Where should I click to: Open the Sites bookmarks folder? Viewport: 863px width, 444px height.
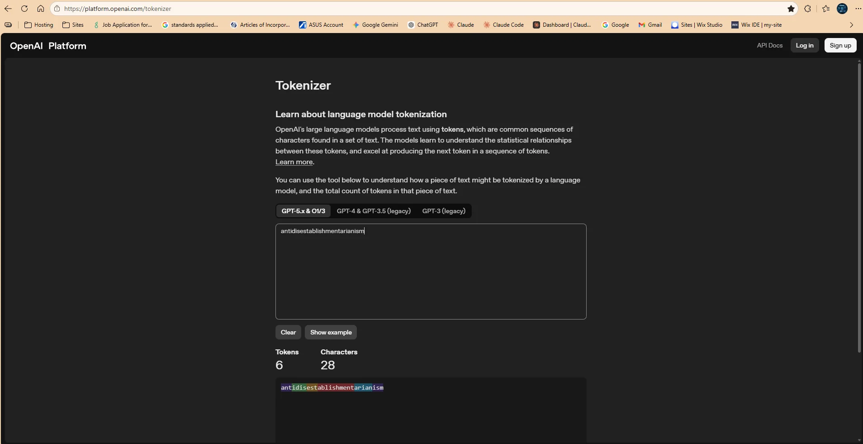73,25
